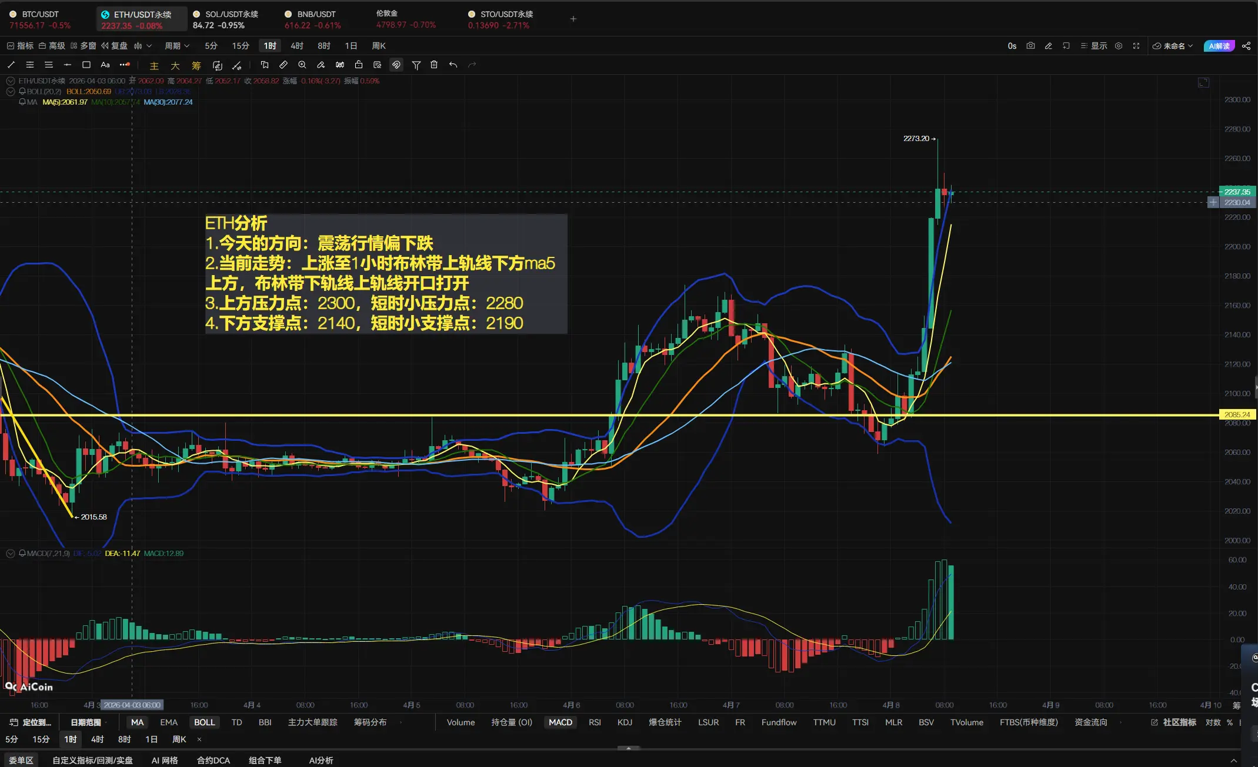This screenshot has width=1258, height=767.
Task: Click the undo arrow in drawing toolbar
Action: [x=453, y=65]
